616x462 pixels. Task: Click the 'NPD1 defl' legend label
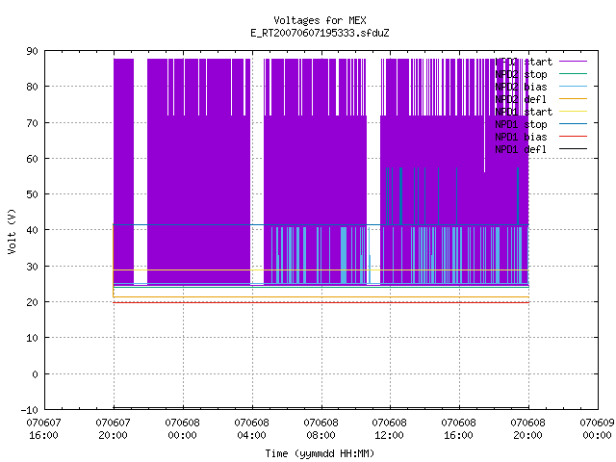pyautogui.click(x=521, y=150)
